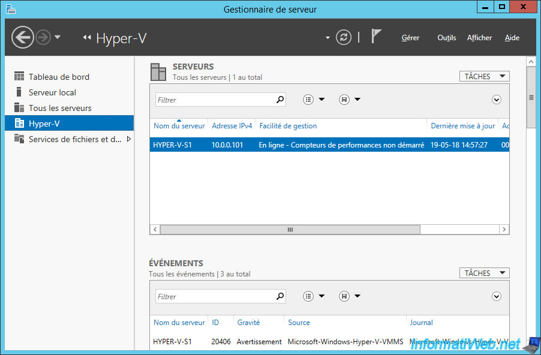This screenshot has height=355, width=541.
Task: Open the dropdown arrow beside refresh icon
Action: (327, 38)
